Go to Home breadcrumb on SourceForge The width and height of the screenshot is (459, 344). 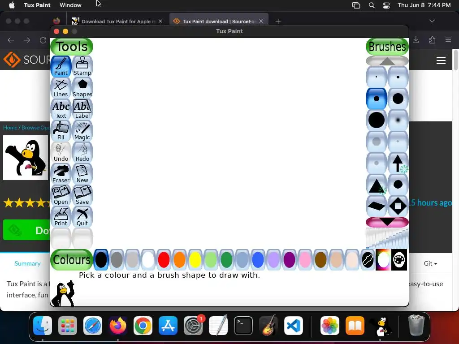(10, 128)
